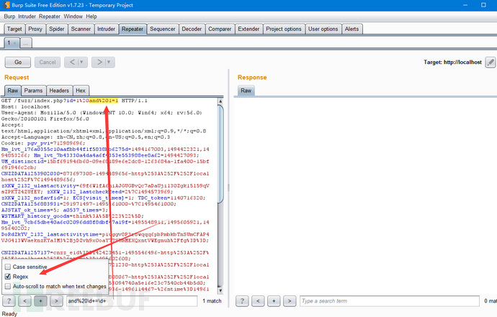Click the edit target pencil icon
Screen dimensions: 497x317
490,63
